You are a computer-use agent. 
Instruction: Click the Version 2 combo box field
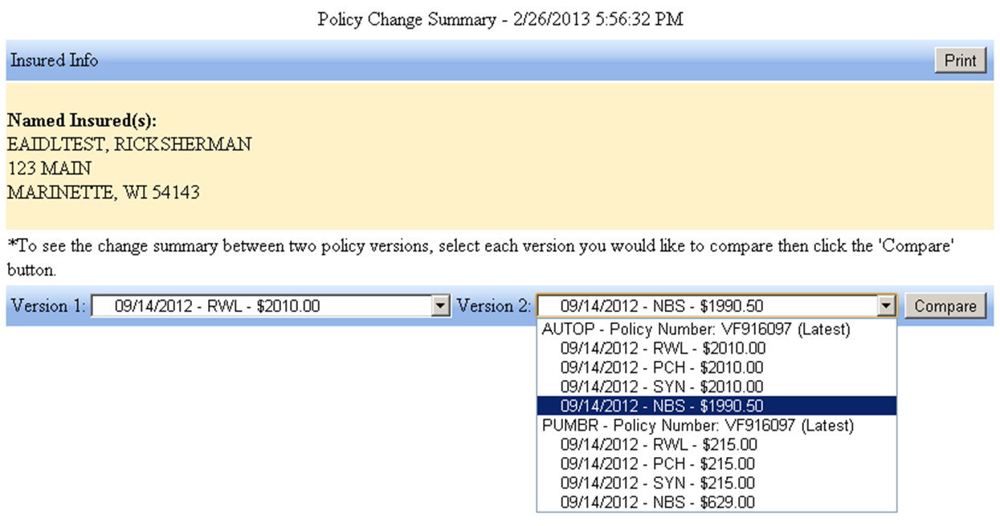pyautogui.click(x=716, y=305)
